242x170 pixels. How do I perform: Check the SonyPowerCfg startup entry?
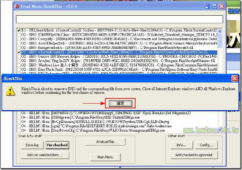click(19, 128)
